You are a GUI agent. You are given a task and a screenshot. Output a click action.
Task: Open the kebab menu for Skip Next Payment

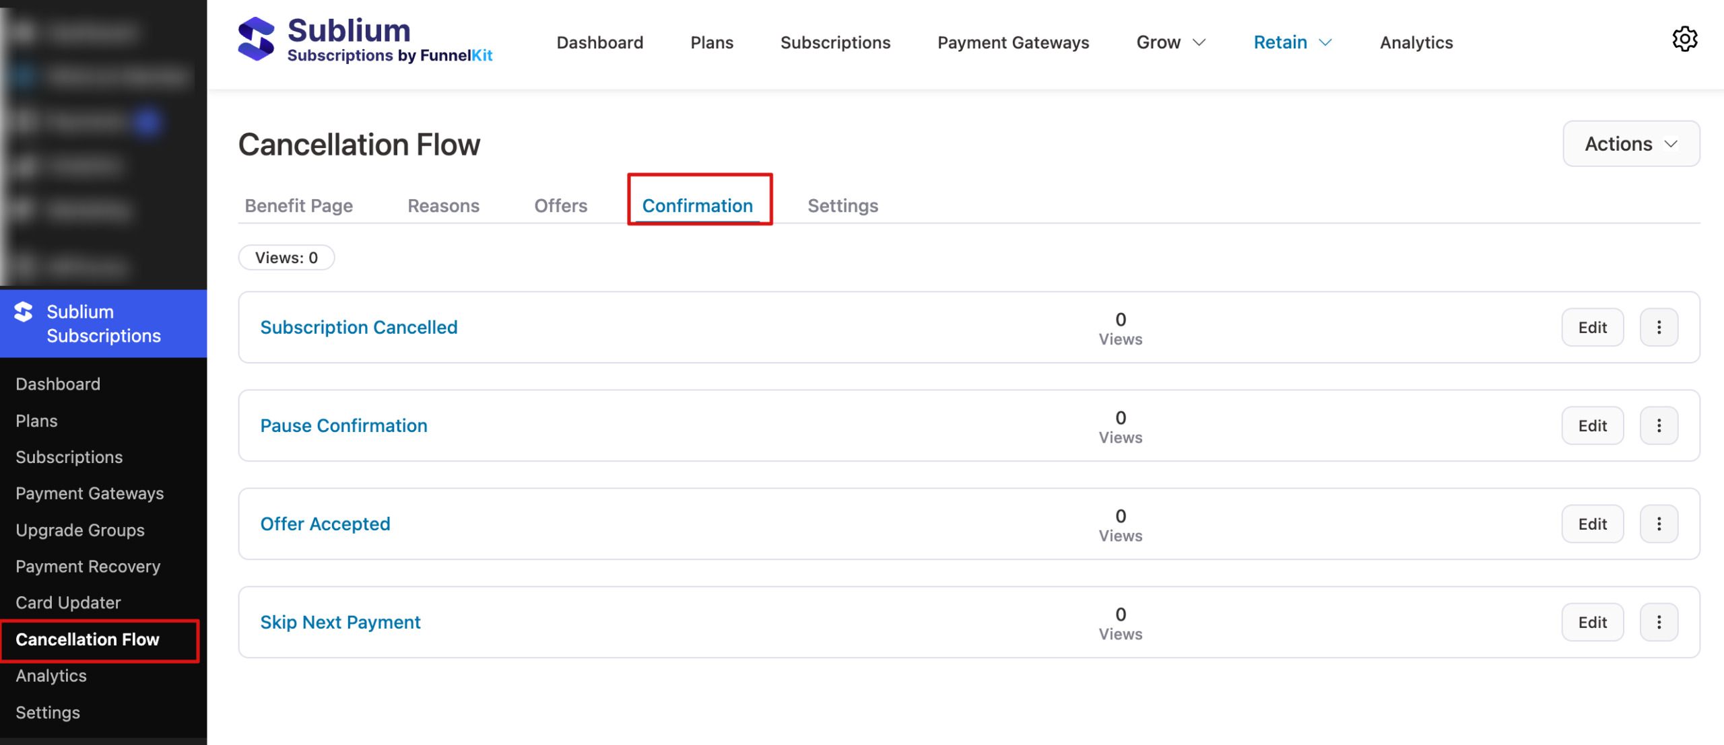(1659, 622)
